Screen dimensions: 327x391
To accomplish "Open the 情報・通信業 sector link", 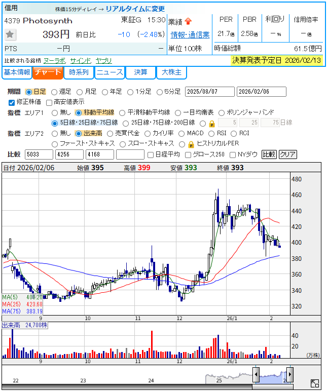I will 190,34.
